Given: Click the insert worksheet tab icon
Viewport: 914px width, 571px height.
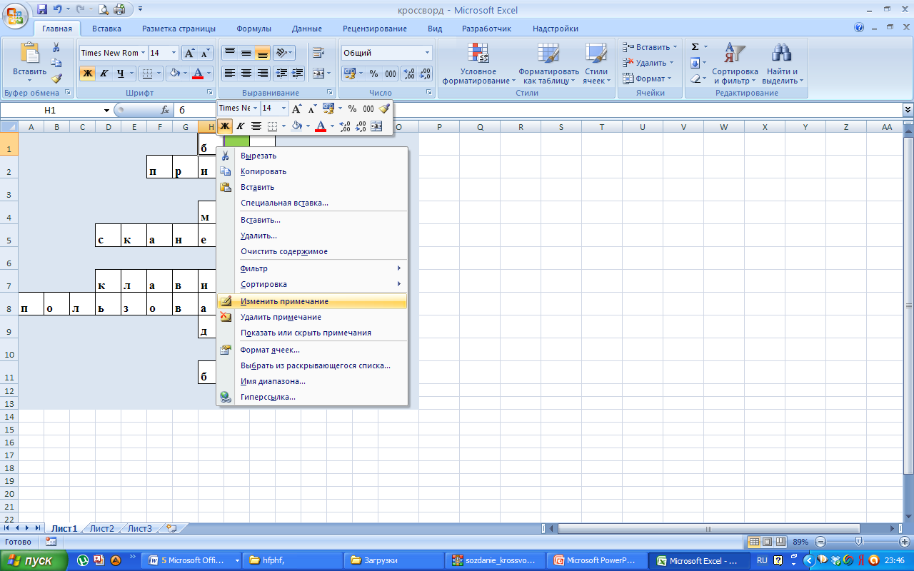Looking at the screenshot, I should pyautogui.click(x=171, y=529).
